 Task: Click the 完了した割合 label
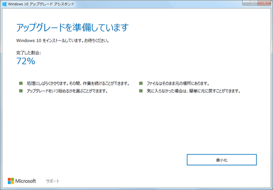point(29,53)
